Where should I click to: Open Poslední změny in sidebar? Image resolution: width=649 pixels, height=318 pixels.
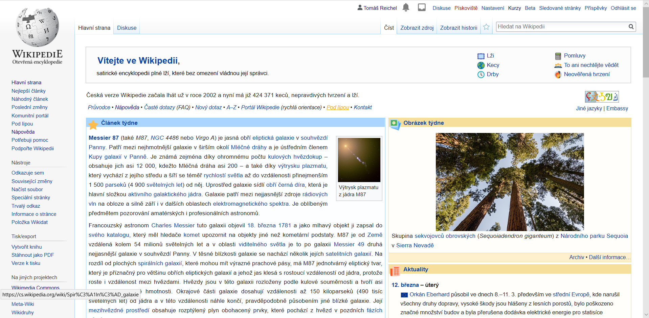click(29, 107)
